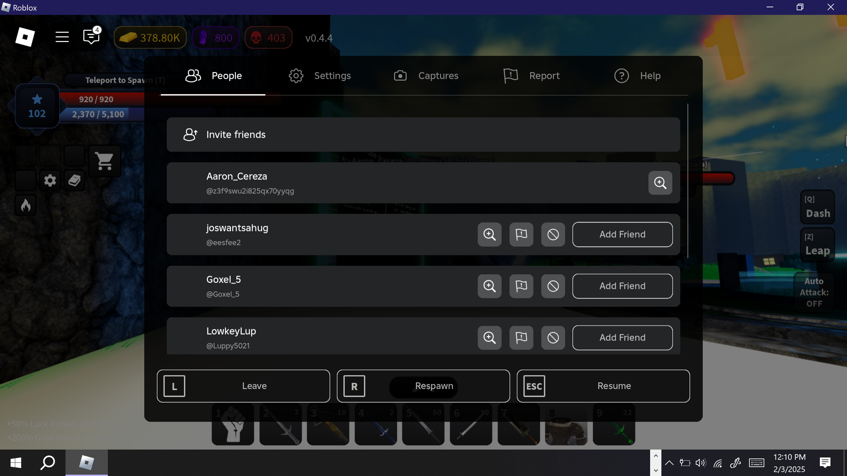Screen dimensions: 847x476
Task: Click the level 102 star badge
Action: pyautogui.click(x=37, y=106)
